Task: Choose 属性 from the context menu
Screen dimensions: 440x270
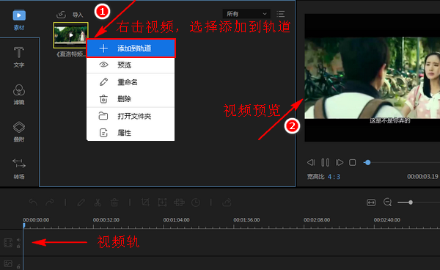Action: 131,133
